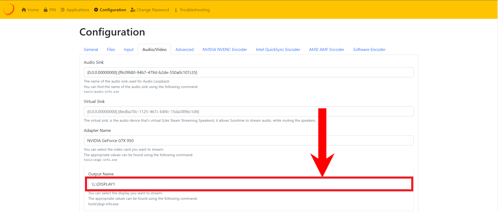
Task: Go to Intel QuickSync Encoder tab
Action: click(278, 50)
